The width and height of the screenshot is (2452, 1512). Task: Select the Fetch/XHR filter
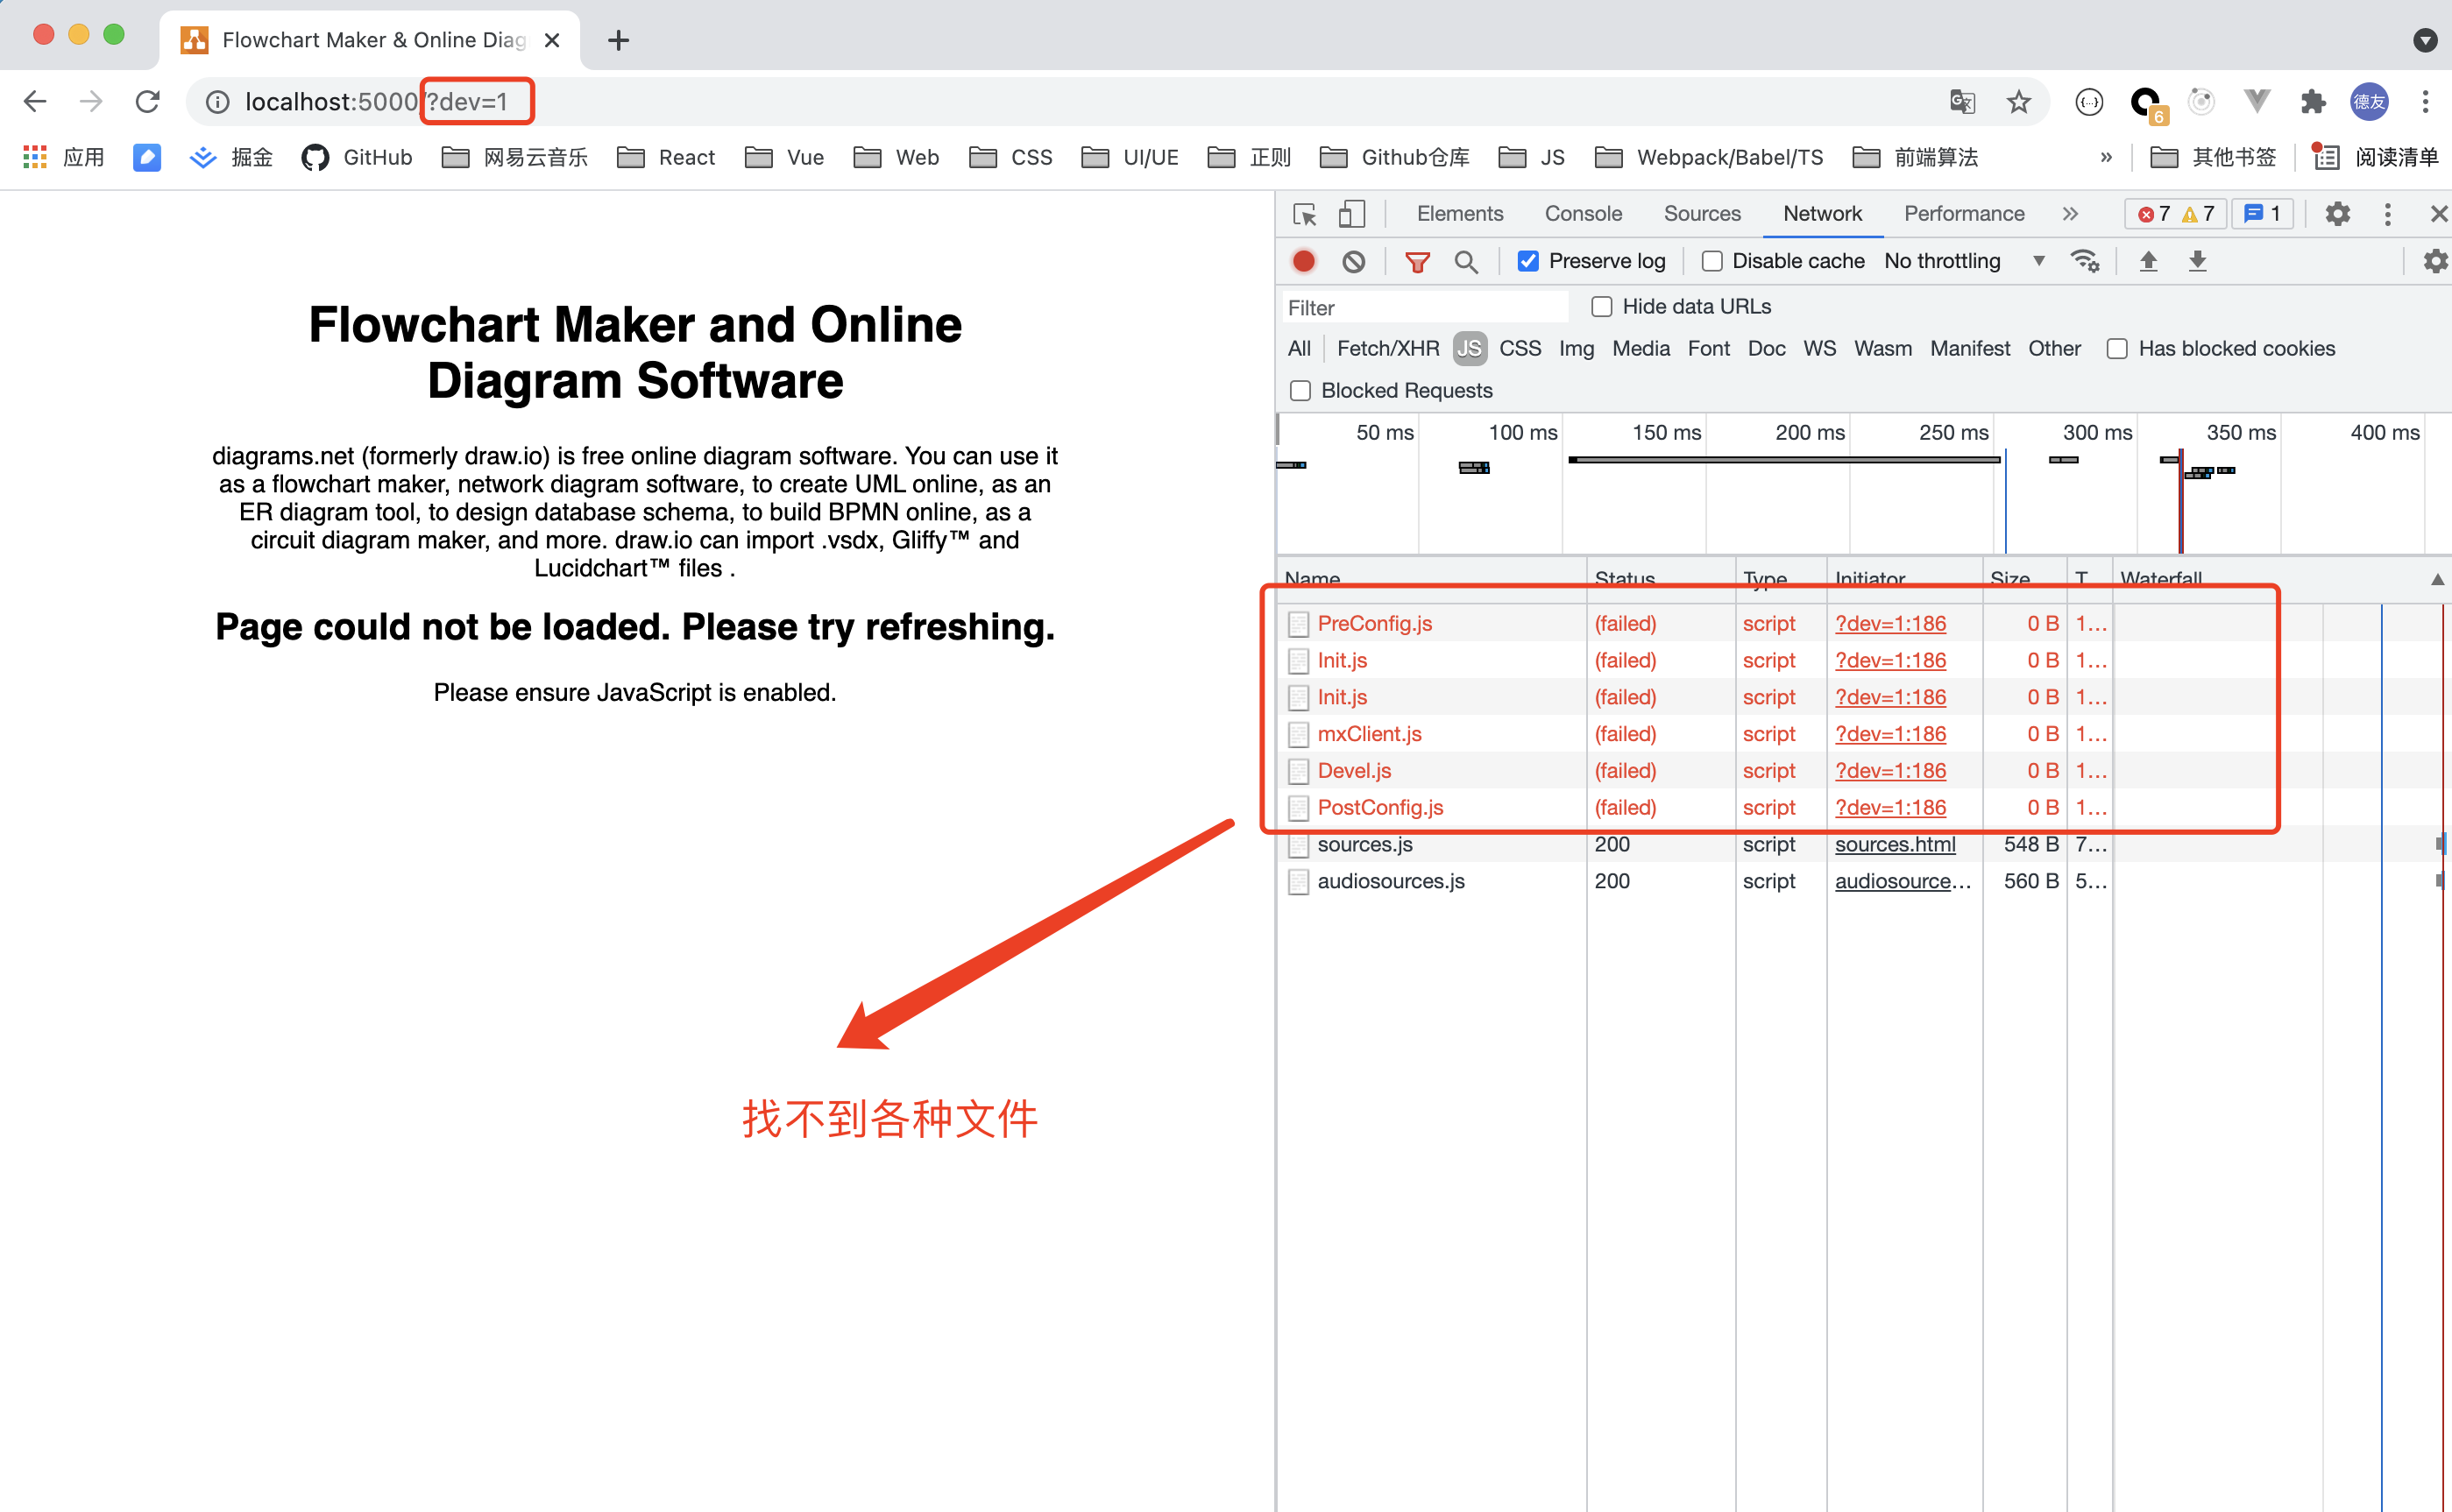(1387, 349)
